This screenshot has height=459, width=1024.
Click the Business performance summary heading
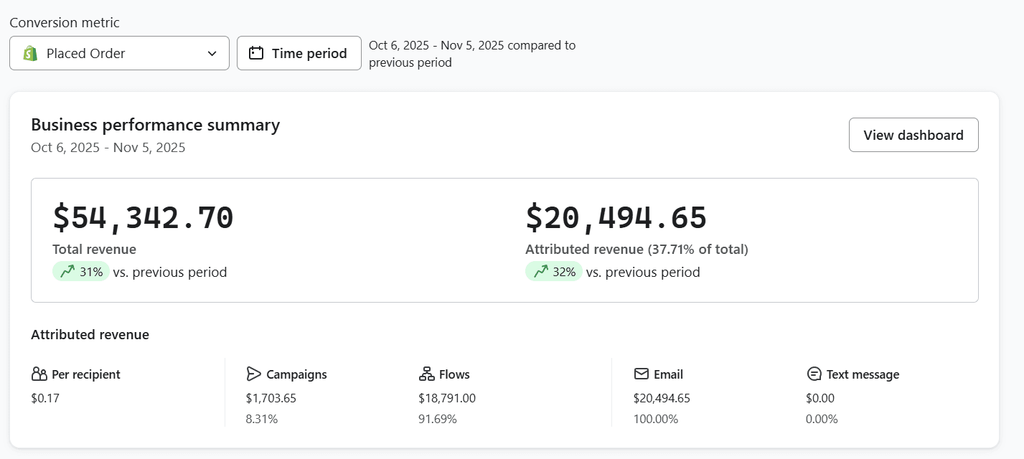(x=155, y=125)
